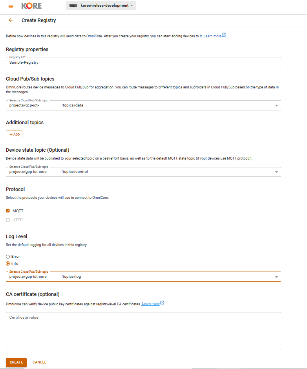This screenshot has height=369, width=307.
Task: Select the Error log level radio button
Action: [7, 256]
